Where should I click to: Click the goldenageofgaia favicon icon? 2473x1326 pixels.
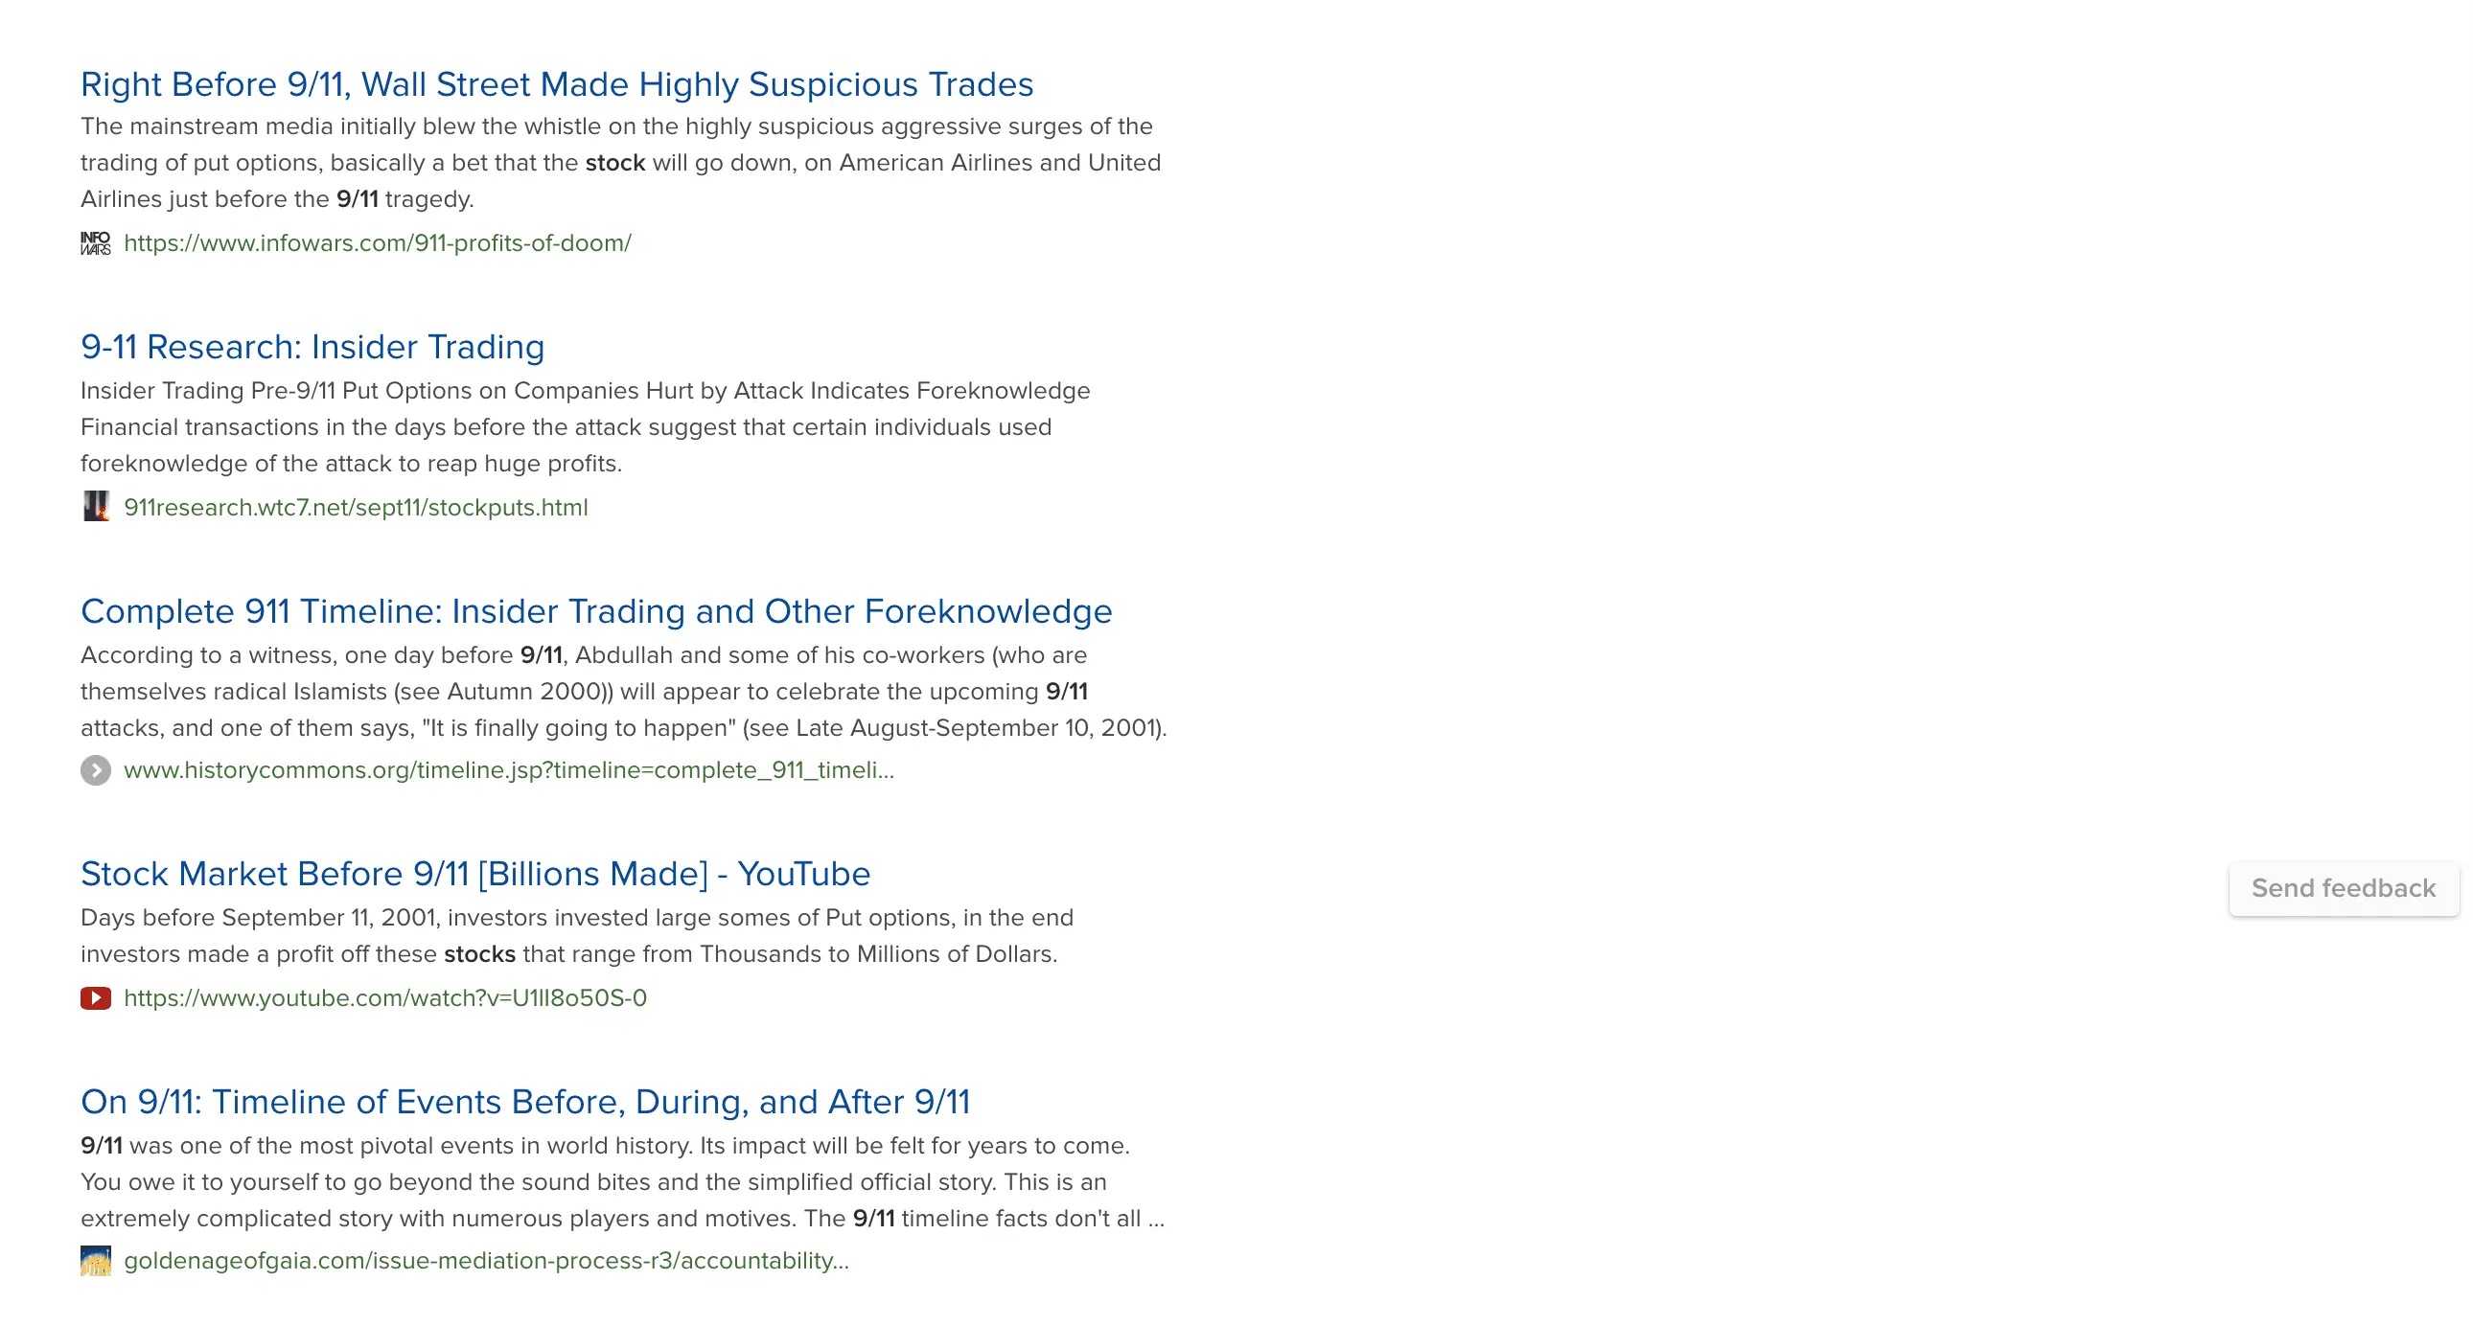(x=95, y=1261)
